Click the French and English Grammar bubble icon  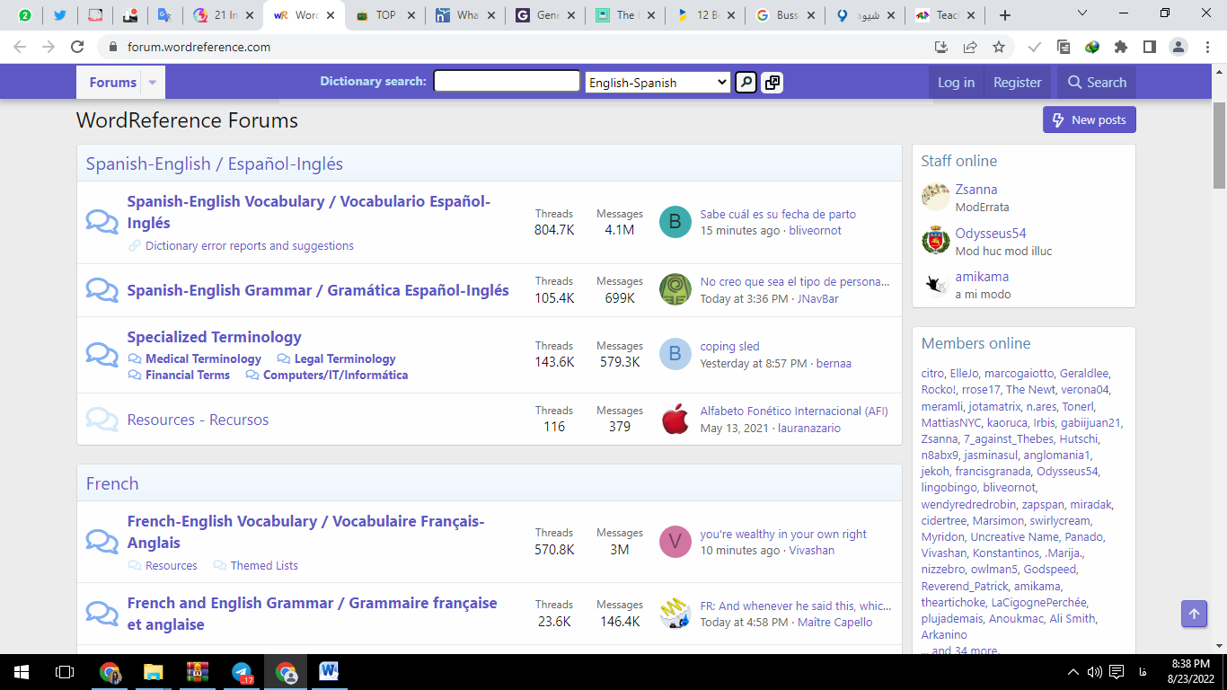(x=102, y=614)
